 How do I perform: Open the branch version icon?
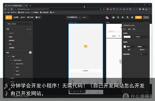pyautogui.click(x=132, y=17)
